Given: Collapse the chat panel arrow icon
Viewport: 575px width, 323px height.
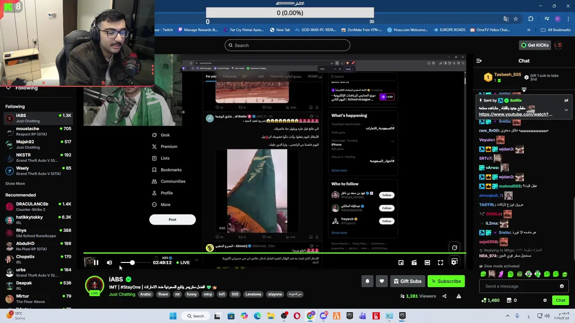Looking at the screenshot, I should (479, 61).
